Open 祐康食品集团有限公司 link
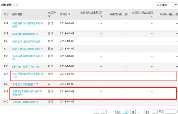178x114 pixels. pyautogui.click(x=25, y=34)
